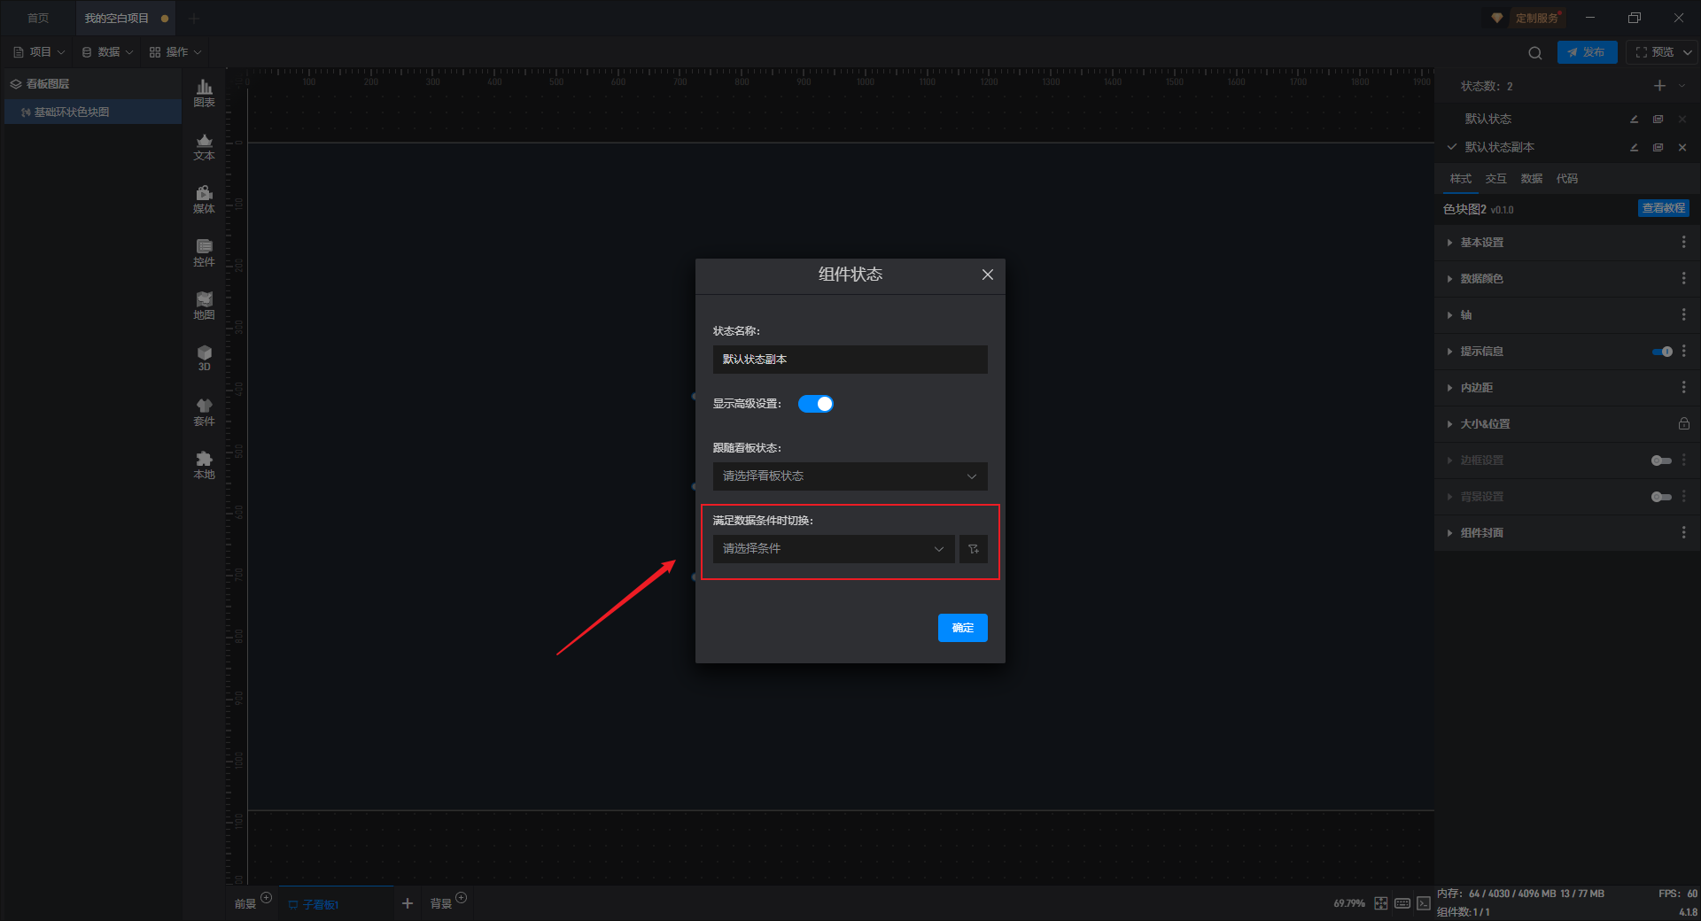Click the fit-to-screen icon in status bar
The width and height of the screenshot is (1701, 921).
click(x=1381, y=903)
